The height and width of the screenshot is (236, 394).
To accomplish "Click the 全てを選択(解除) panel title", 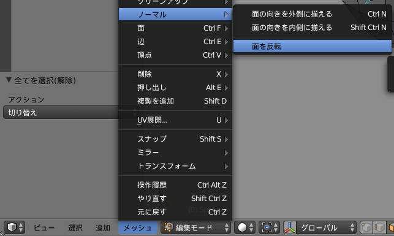I will (45, 81).
